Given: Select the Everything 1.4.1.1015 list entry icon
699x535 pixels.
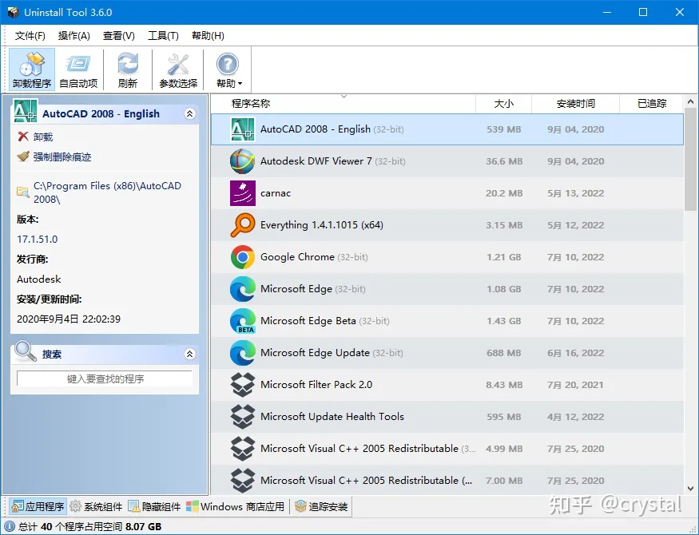Looking at the screenshot, I should (242, 225).
